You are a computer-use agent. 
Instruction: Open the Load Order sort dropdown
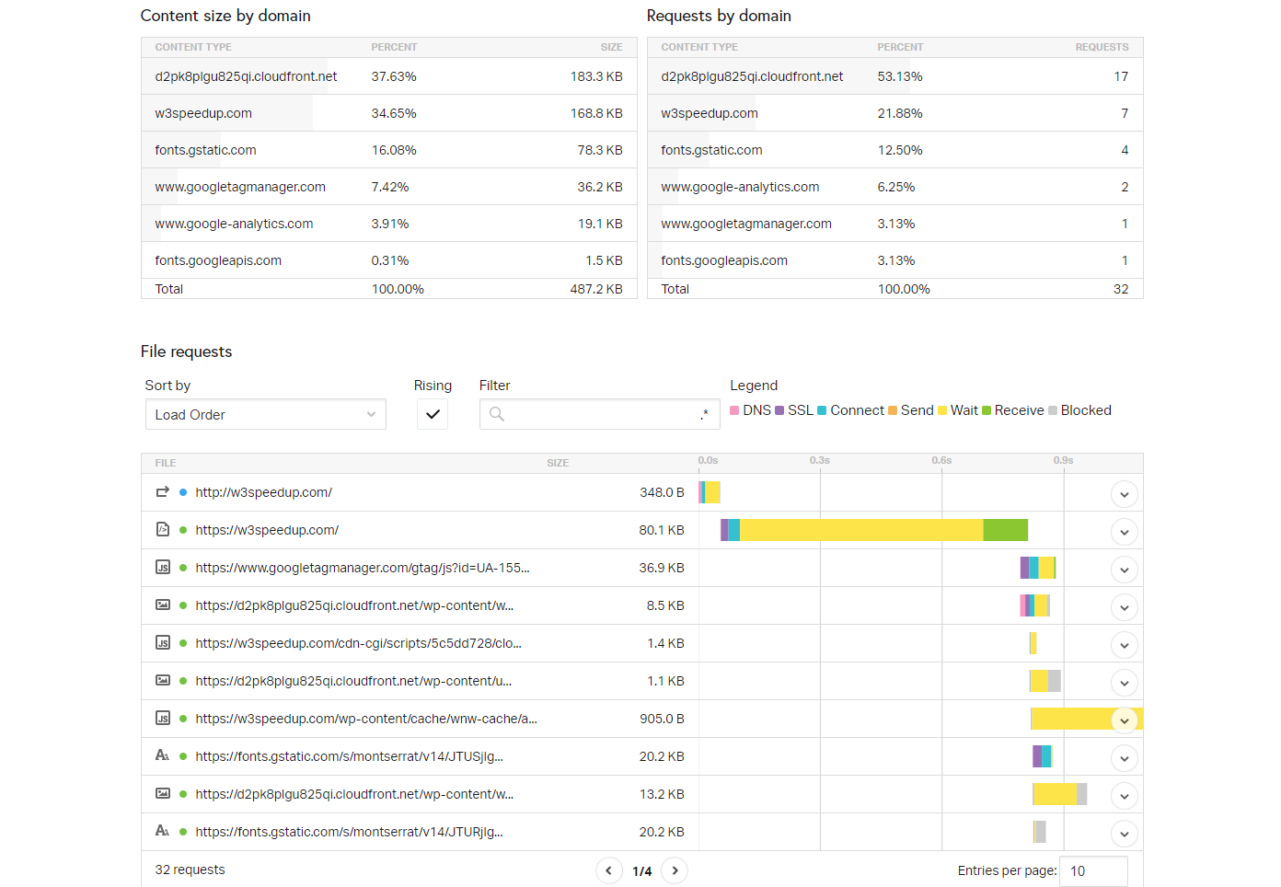click(265, 415)
